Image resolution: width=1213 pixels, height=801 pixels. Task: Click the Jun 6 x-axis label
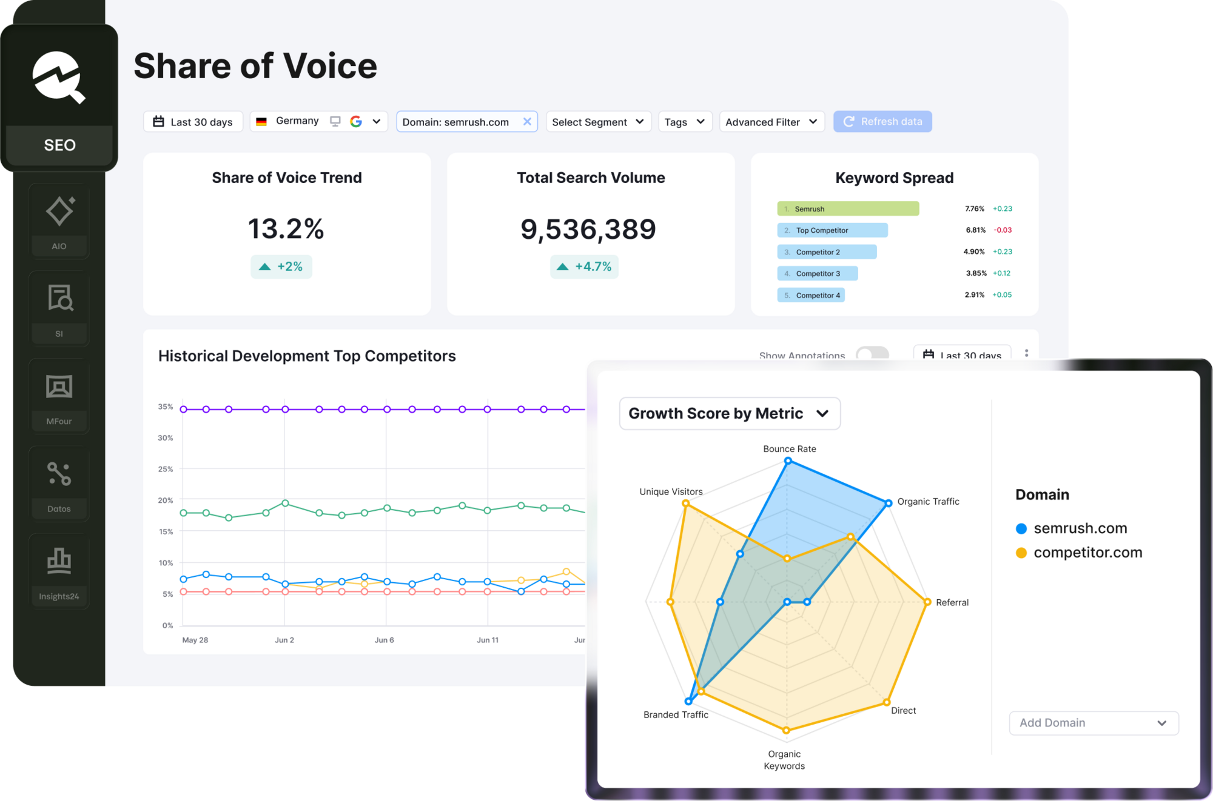pos(384,640)
